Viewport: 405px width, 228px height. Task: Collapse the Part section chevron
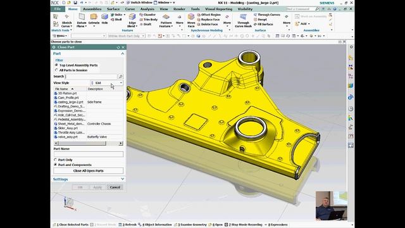click(122, 53)
